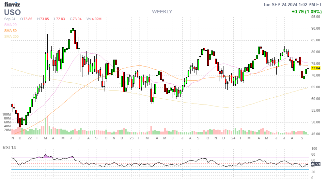326x183 pixels.
Task: Click the green +0.79 (1.09%) change
Action: tap(306, 12)
